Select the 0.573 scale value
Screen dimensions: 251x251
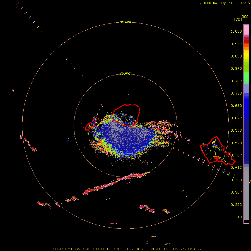236,131
